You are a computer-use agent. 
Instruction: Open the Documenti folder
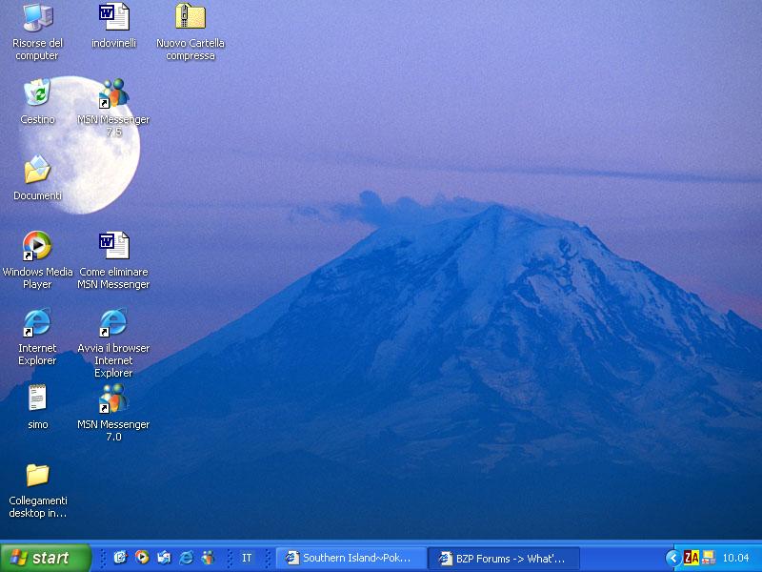pyautogui.click(x=37, y=172)
